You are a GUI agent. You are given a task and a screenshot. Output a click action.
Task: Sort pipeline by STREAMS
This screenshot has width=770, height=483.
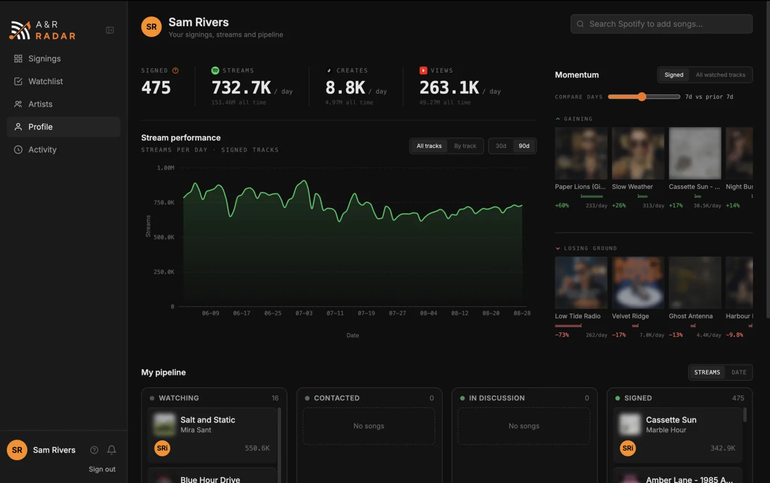tap(707, 373)
